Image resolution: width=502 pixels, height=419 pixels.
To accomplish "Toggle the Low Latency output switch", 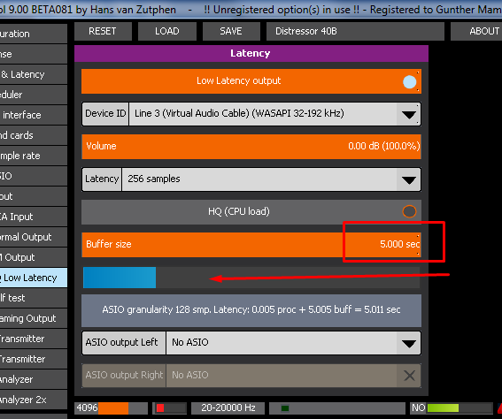I will (x=409, y=82).
